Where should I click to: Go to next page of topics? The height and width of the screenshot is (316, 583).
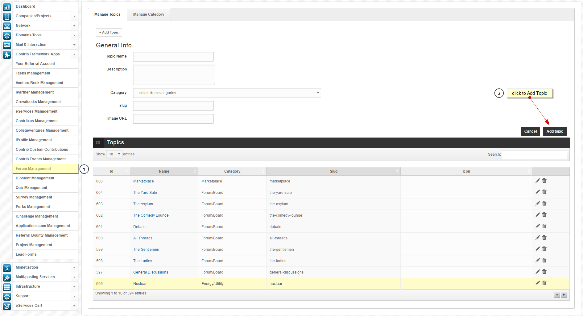coord(564,295)
